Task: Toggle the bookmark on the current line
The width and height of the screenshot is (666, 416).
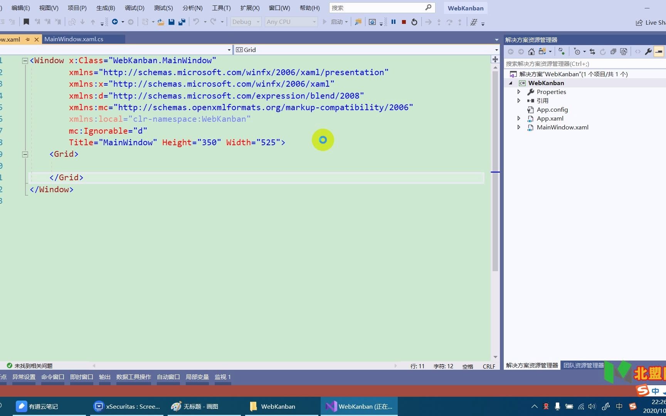Action: [x=26, y=22]
